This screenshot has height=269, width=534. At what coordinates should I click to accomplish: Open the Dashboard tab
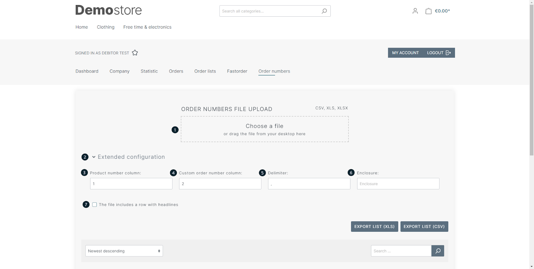[87, 71]
